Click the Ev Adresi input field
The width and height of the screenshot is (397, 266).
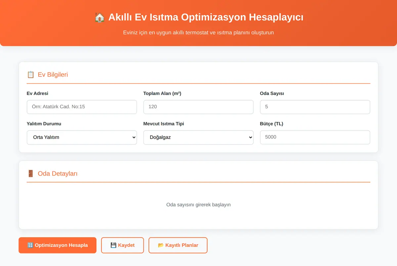pyautogui.click(x=82, y=107)
